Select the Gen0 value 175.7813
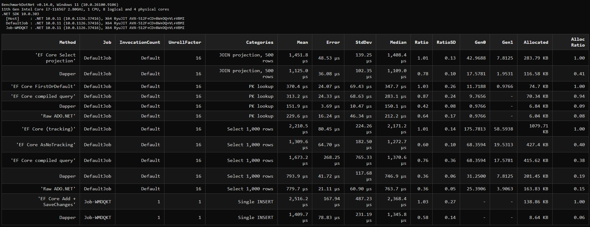The height and width of the screenshot is (227, 590). tap(475, 129)
